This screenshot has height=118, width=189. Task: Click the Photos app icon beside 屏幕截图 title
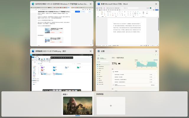tap(33, 51)
